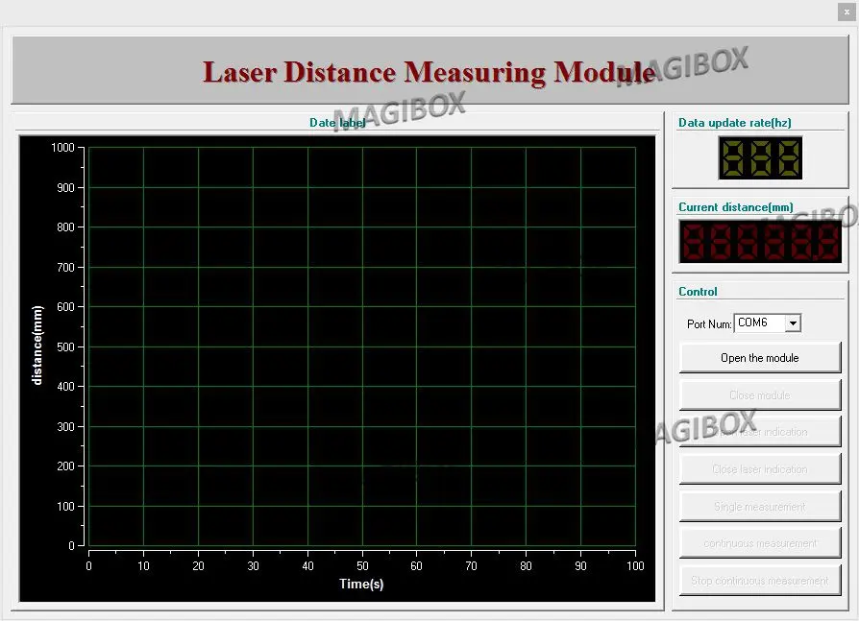This screenshot has height=621, width=859.
Task: Click the Current distance LED display
Action: pyautogui.click(x=760, y=241)
